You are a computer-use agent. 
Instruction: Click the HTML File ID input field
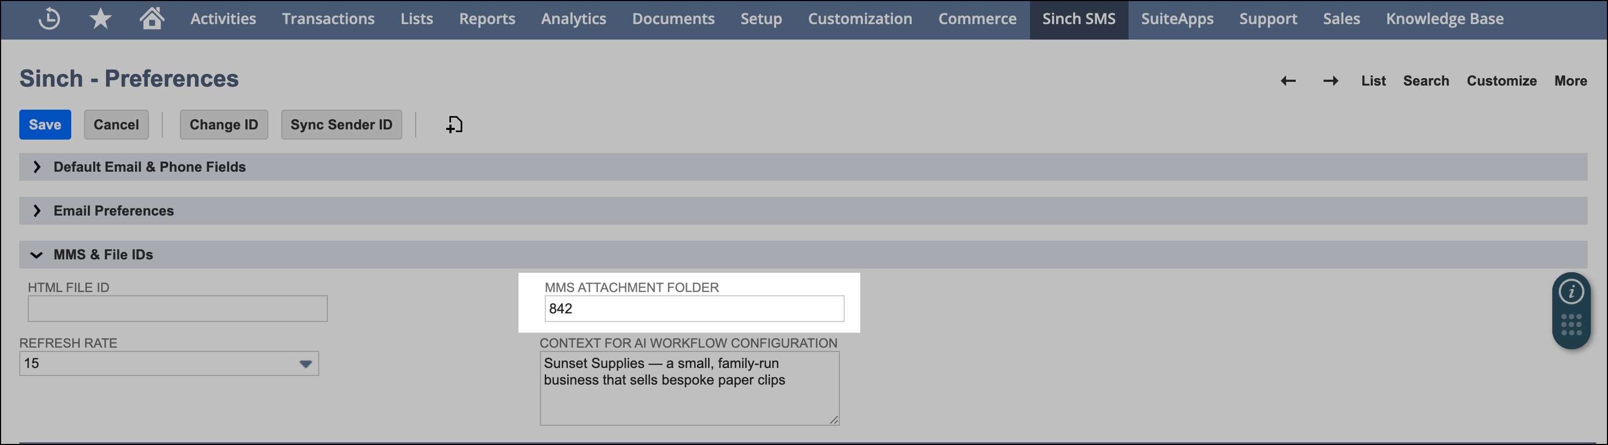pyautogui.click(x=177, y=309)
